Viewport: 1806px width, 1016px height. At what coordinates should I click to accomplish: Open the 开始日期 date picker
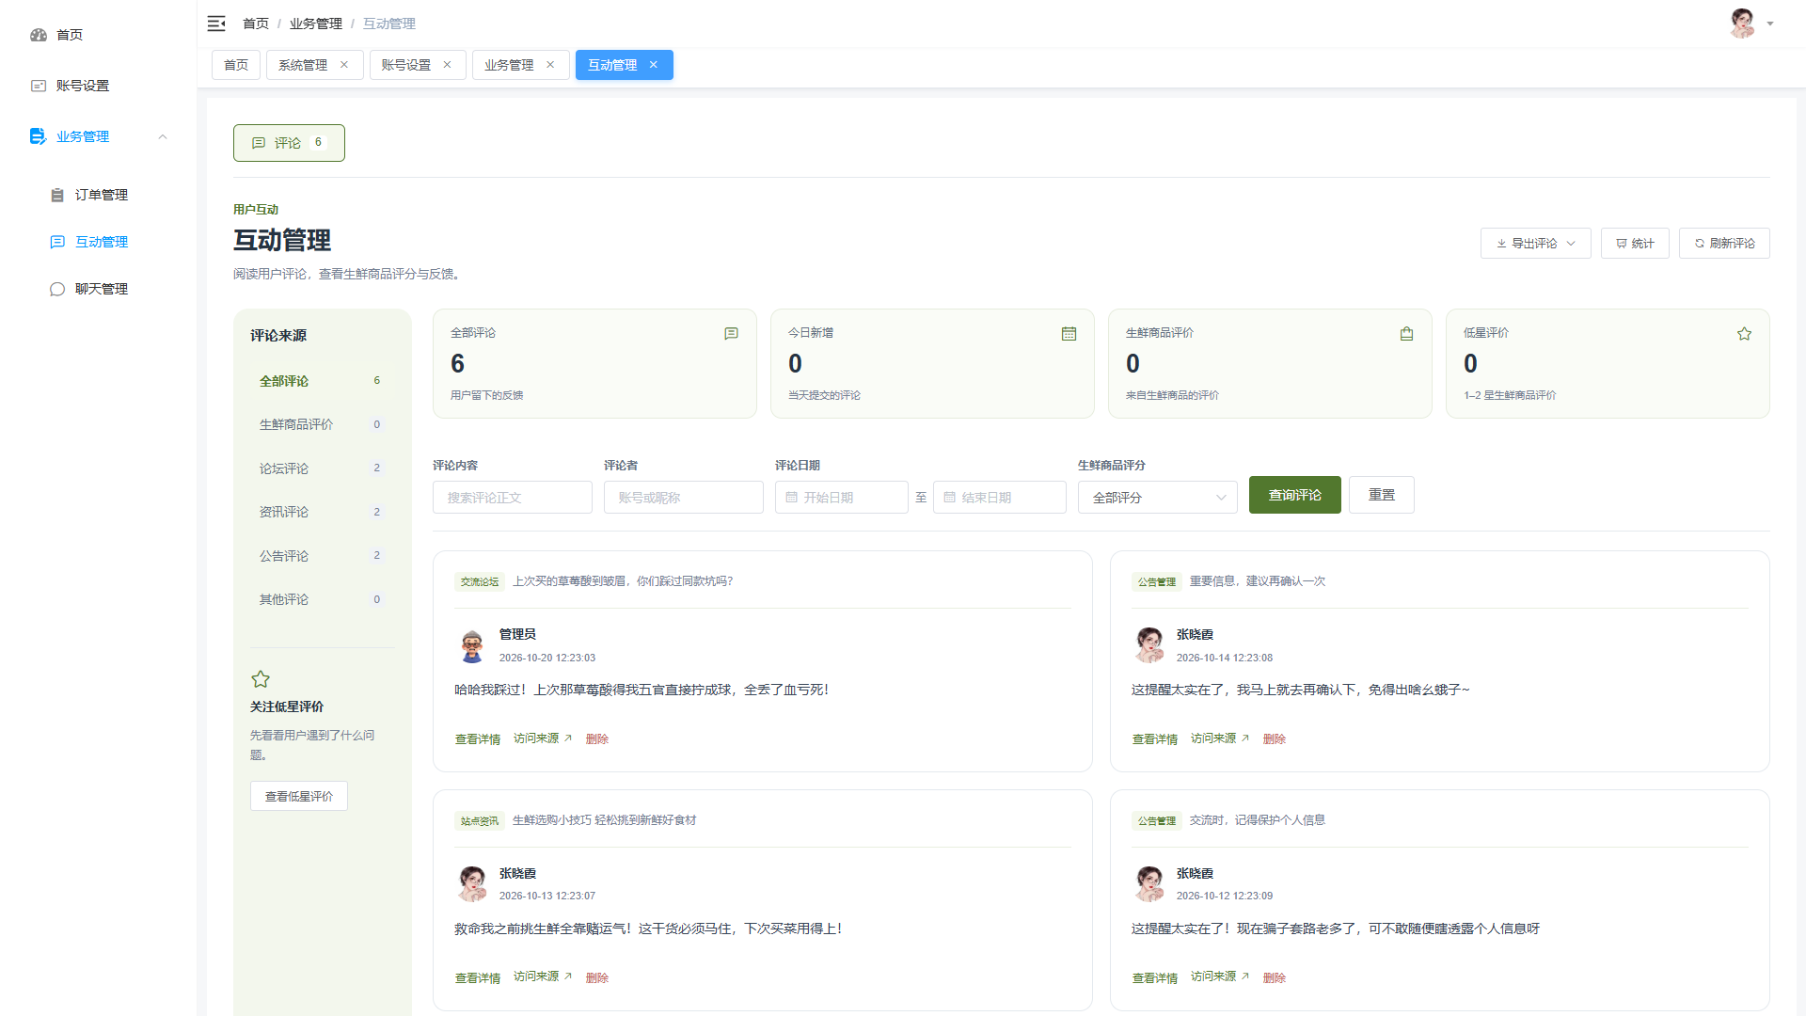[x=842, y=498]
